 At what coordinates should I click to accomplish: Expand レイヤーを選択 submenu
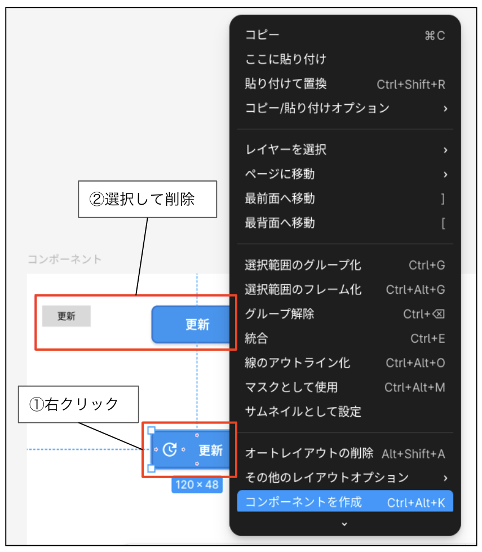click(x=345, y=149)
